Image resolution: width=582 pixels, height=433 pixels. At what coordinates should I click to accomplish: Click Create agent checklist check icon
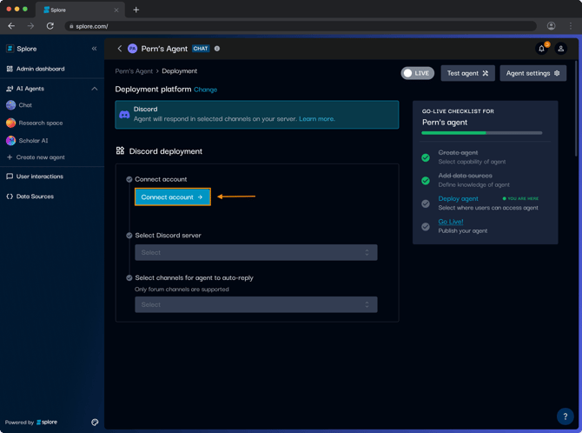click(x=426, y=157)
